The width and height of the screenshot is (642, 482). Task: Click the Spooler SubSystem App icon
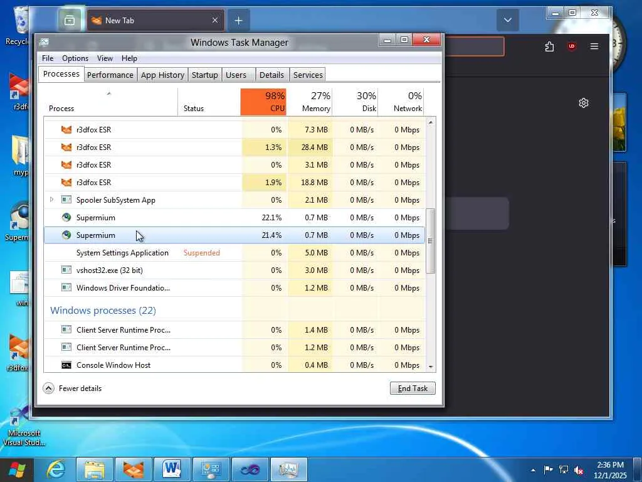tap(66, 200)
